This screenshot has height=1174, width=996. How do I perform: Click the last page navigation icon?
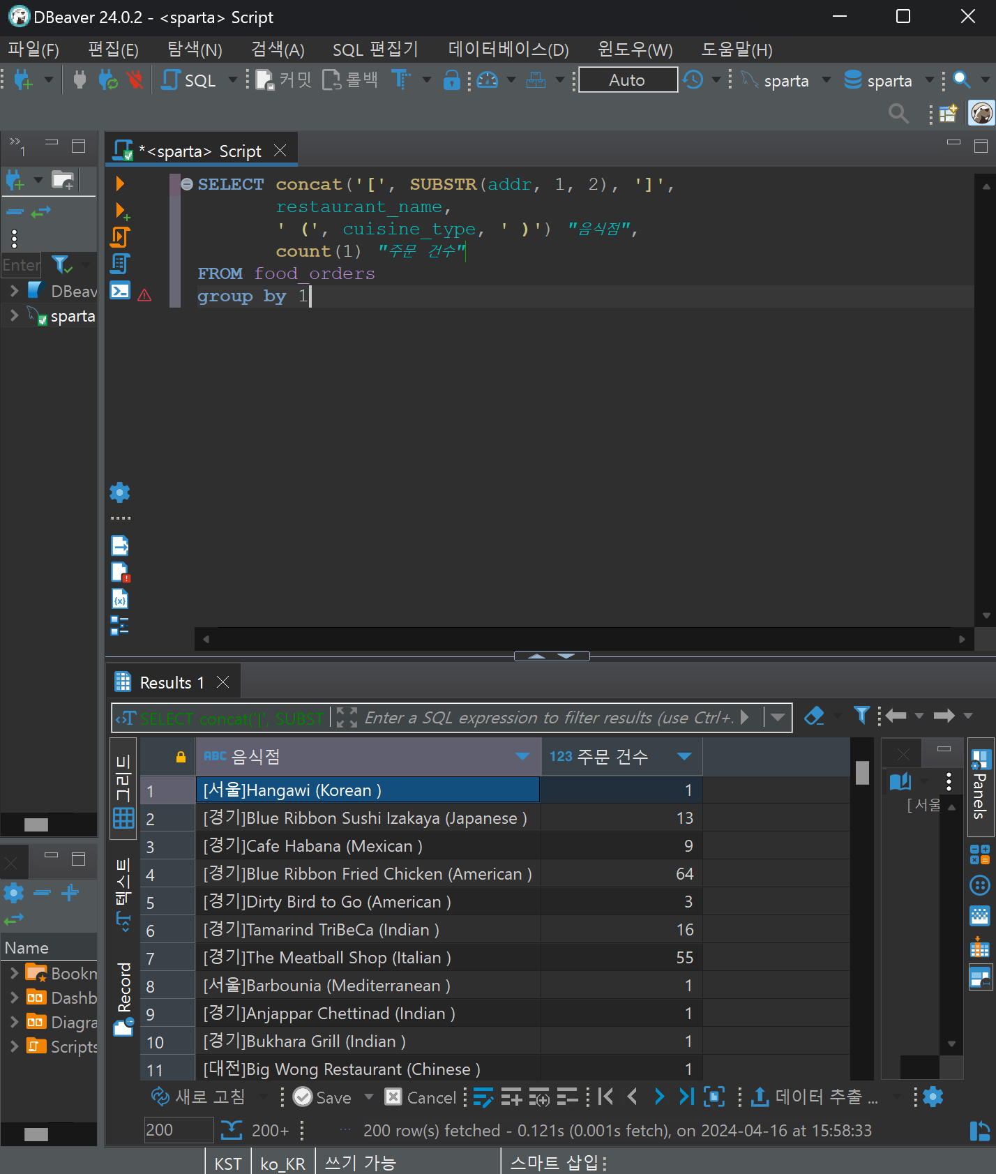click(x=686, y=1097)
